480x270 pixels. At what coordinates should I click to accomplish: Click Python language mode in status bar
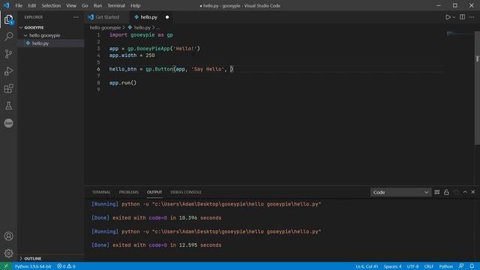click(x=446, y=266)
